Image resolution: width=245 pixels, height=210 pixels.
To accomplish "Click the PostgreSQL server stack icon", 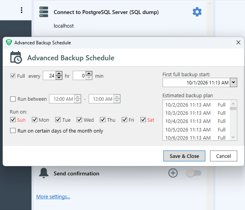I will (44, 12).
